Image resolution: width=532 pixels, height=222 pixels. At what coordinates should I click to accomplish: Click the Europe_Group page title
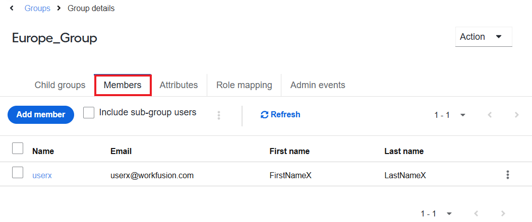(x=54, y=38)
